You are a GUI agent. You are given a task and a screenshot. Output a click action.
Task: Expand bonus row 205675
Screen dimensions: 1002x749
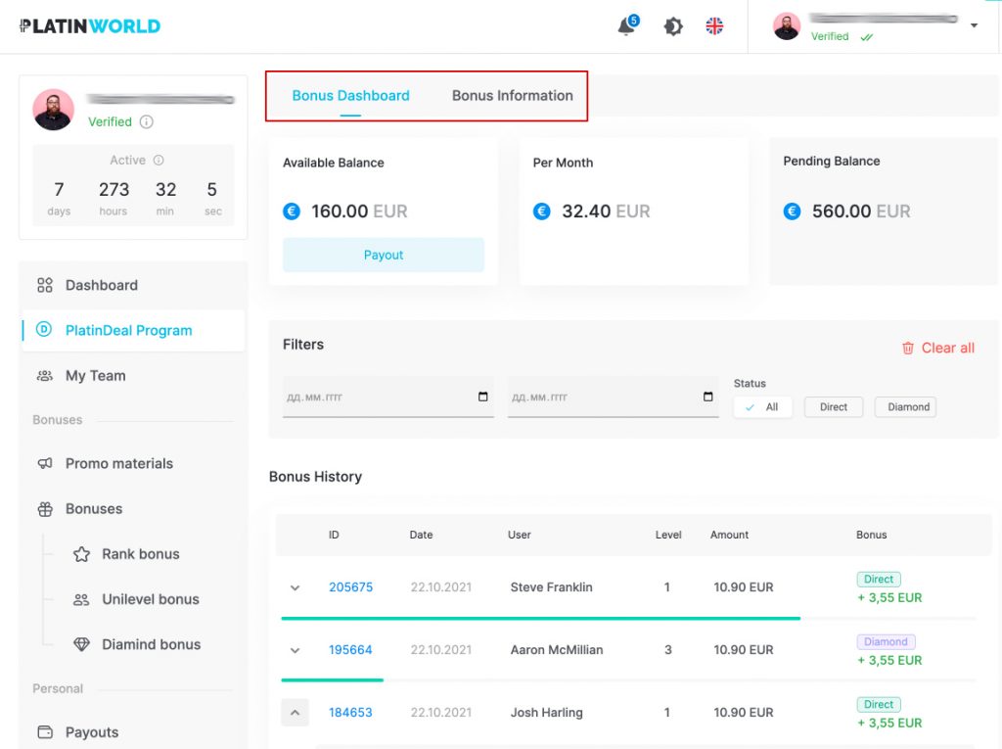(x=295, y=587)
